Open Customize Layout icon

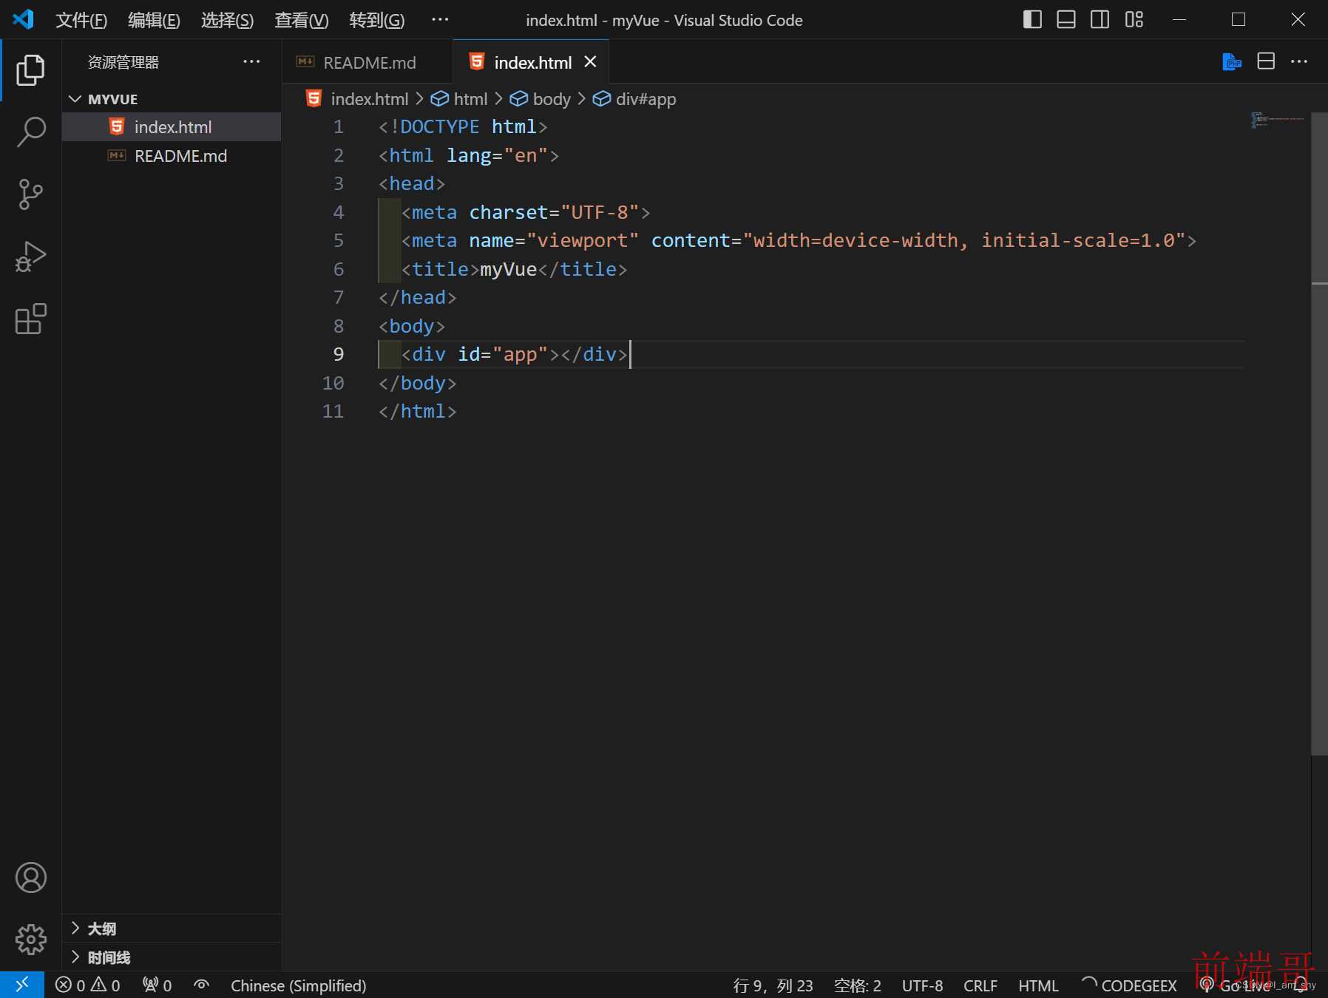tap(1134, 20)
